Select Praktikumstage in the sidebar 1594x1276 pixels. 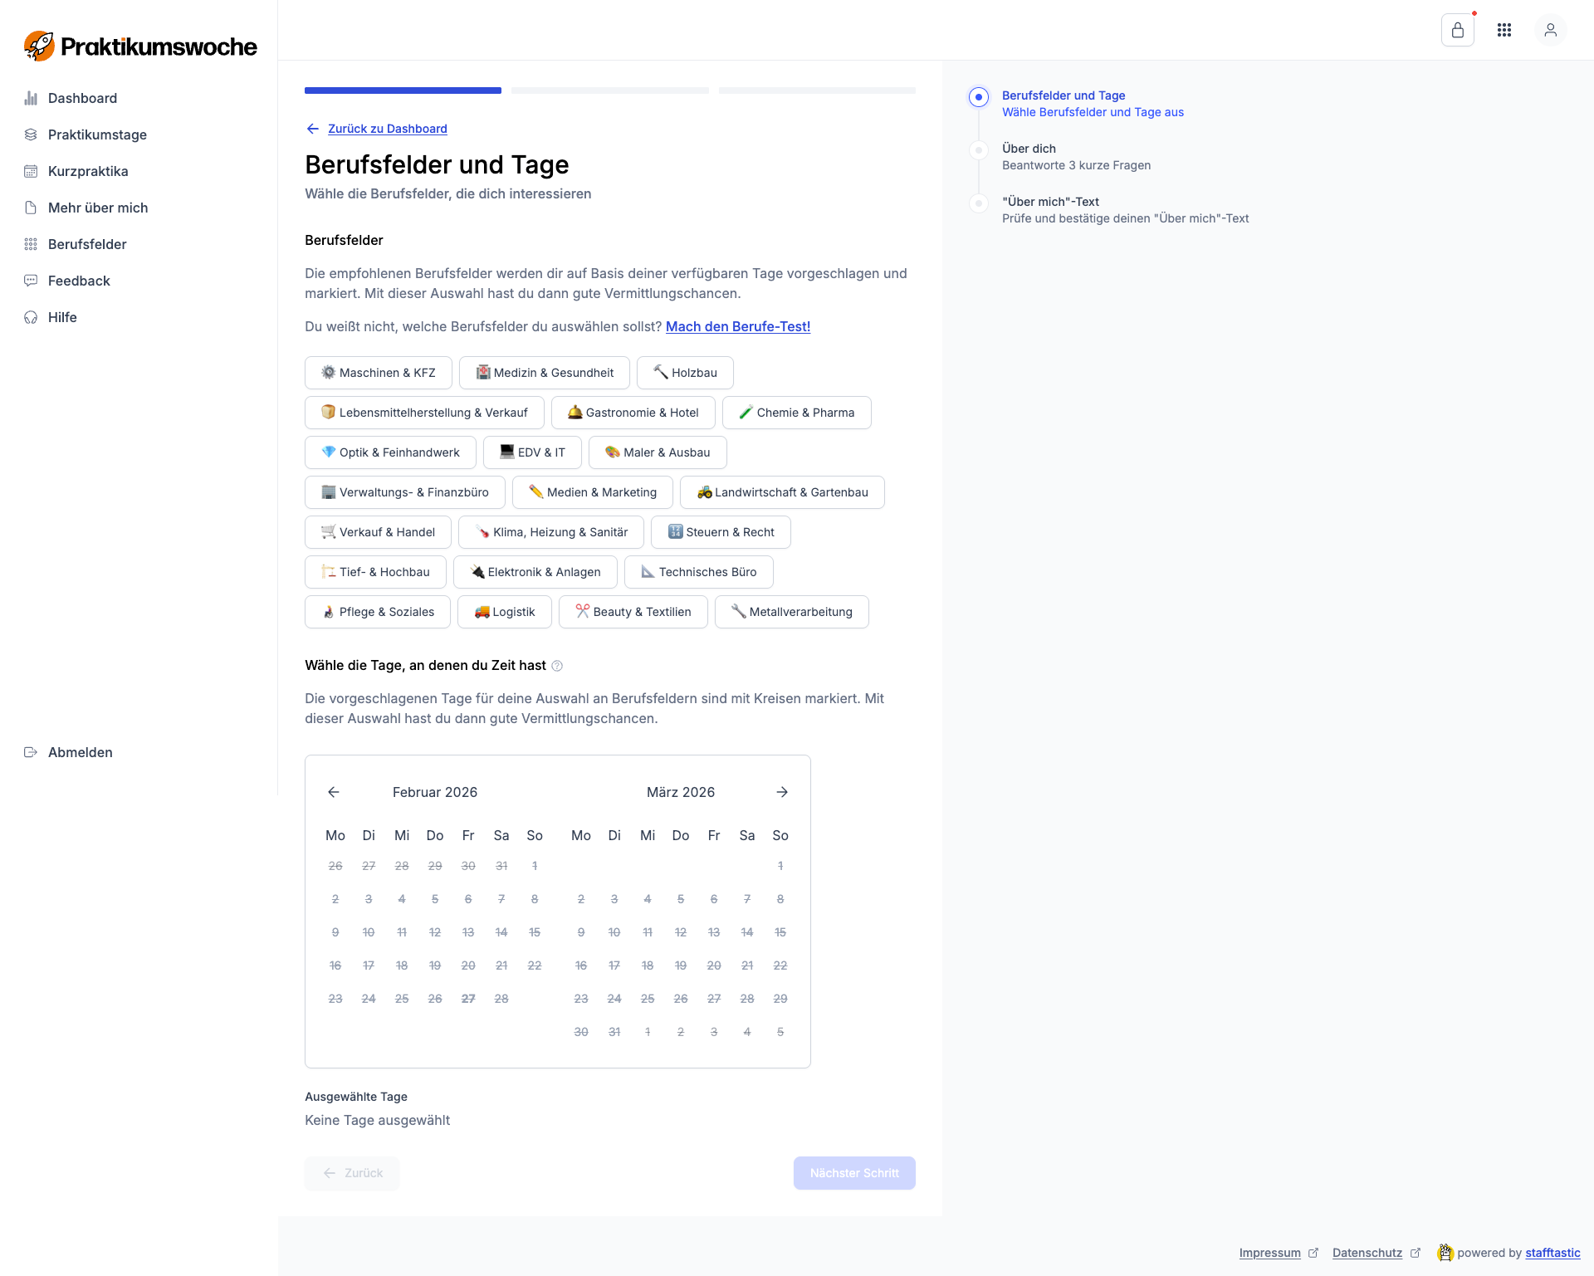96,134
